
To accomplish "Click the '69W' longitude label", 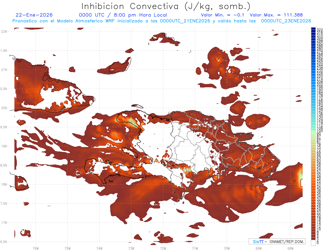I will click(259, 248).
